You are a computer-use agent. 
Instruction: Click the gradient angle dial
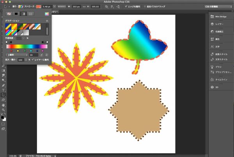click(41, 55)
